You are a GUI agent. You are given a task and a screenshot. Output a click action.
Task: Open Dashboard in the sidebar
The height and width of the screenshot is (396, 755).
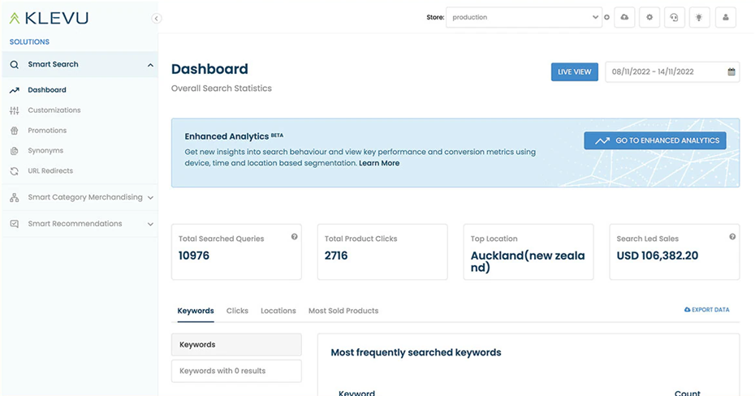(47, 90)
